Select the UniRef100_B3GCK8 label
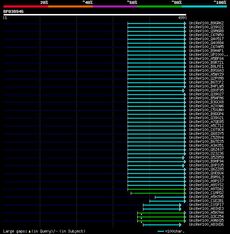230x234 pixels. coord(206,102)
